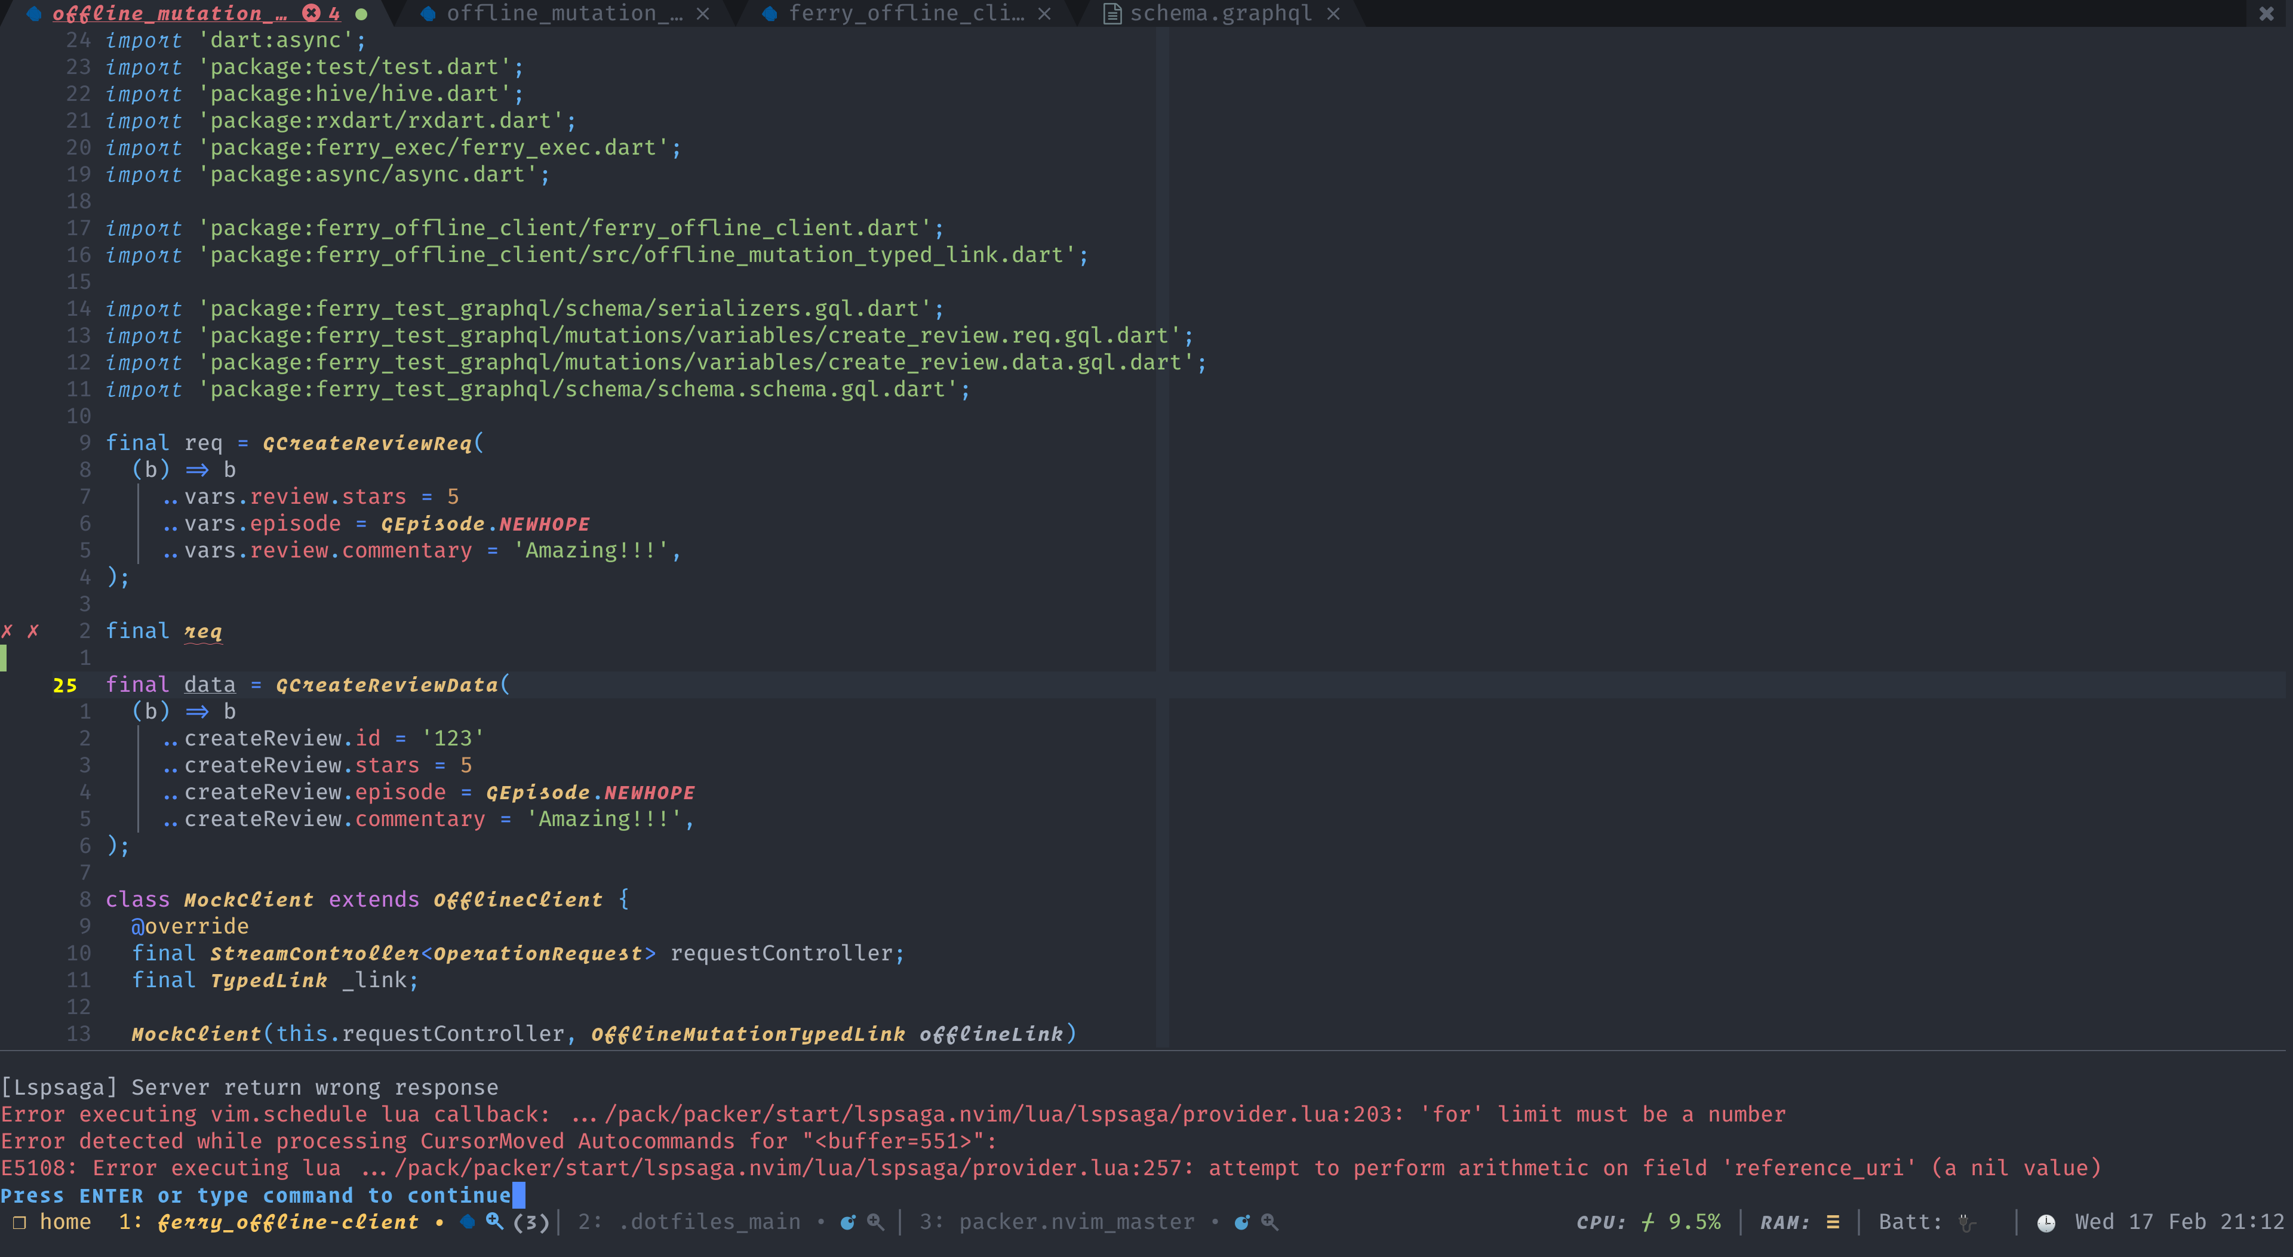Click 'GEpisode.NEWHOPE' in vars.episode line
Image resolution: width=2293 pixels, height=1257 pixels.
[x=485, y=524]
